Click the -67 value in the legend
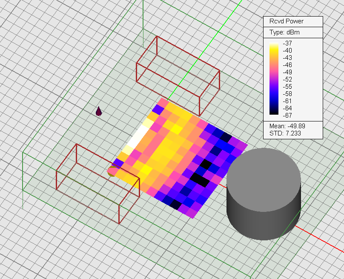This screenshot has width=344, height=279. point(287,115)
